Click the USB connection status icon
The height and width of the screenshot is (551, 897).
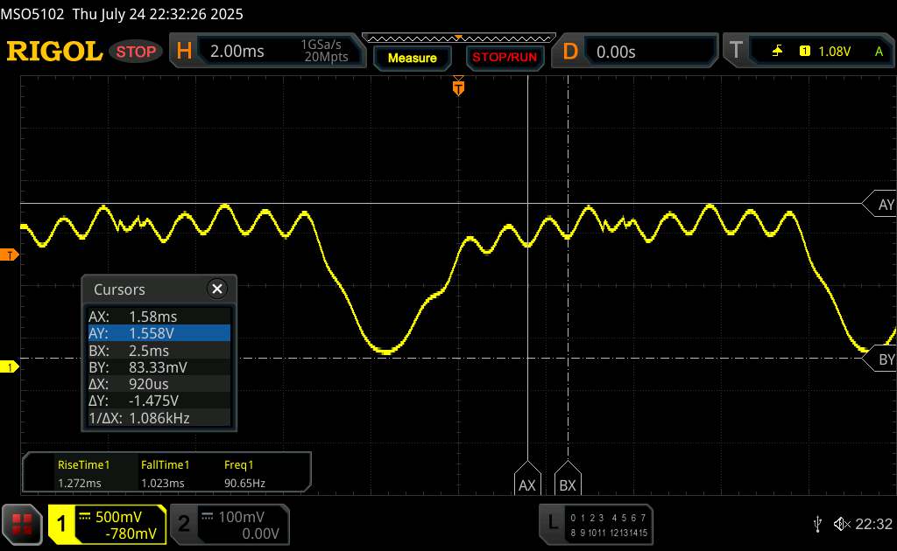818,523
